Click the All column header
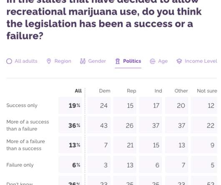 (78, 91)
